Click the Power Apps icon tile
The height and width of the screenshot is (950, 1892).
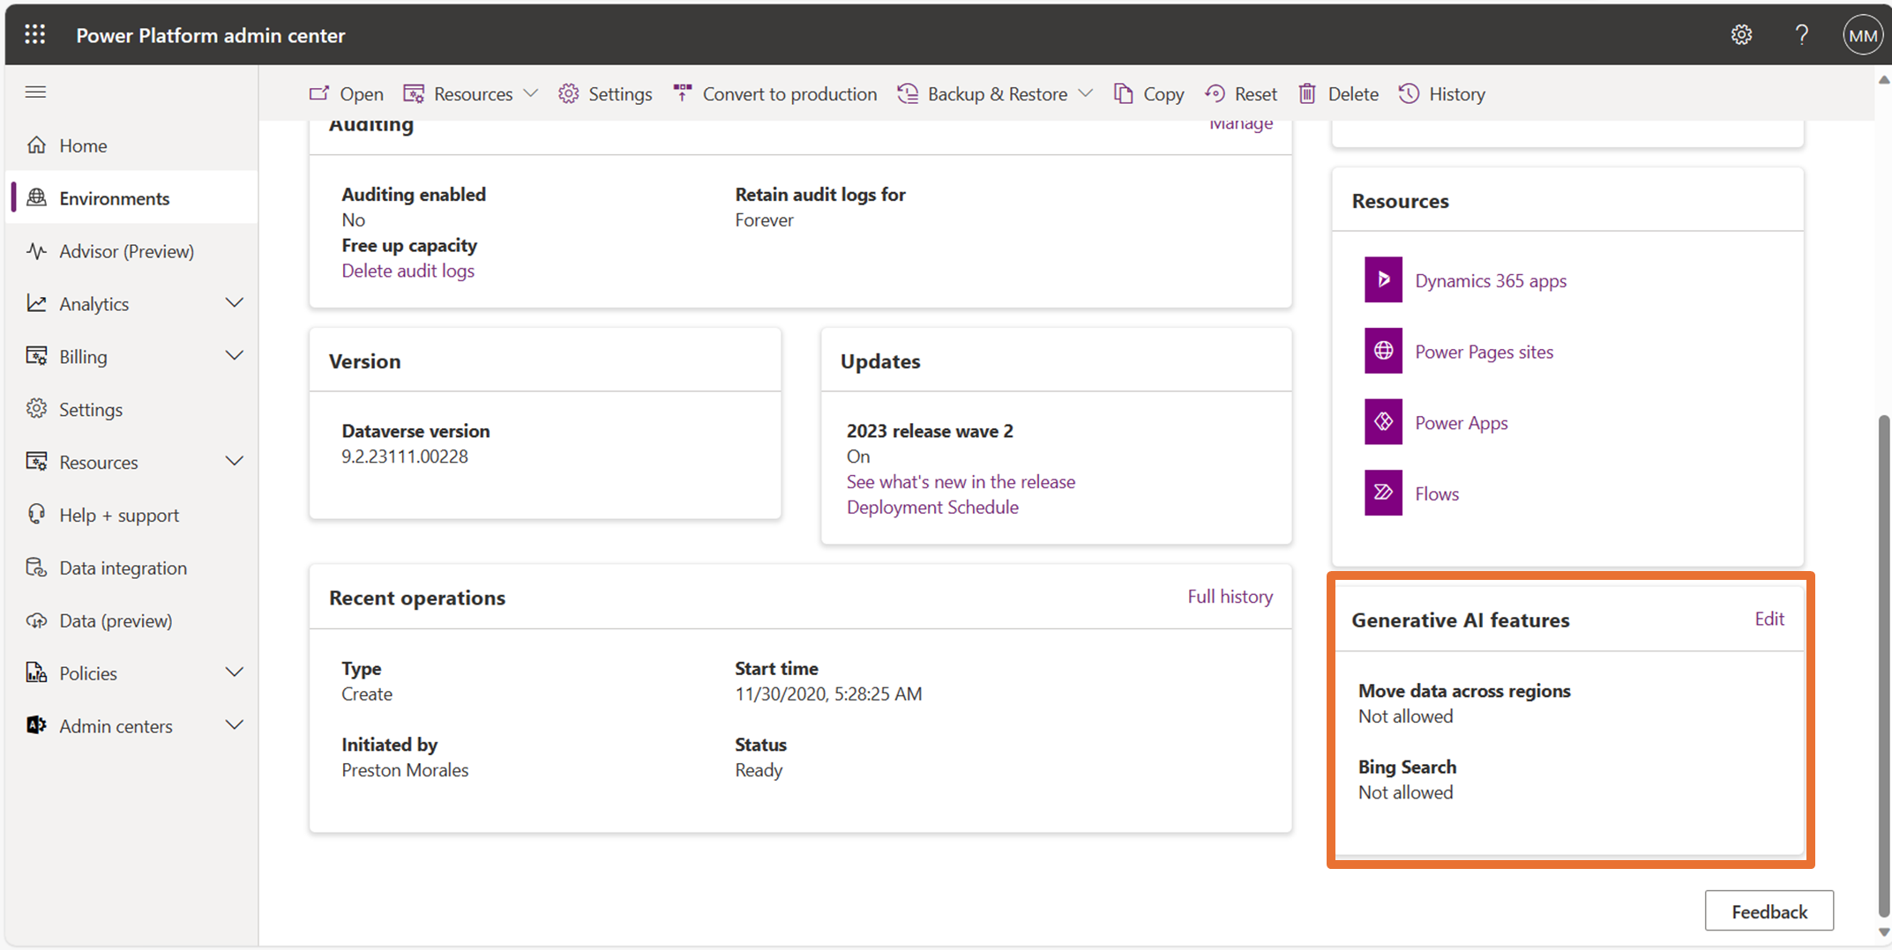[1382, 422]
